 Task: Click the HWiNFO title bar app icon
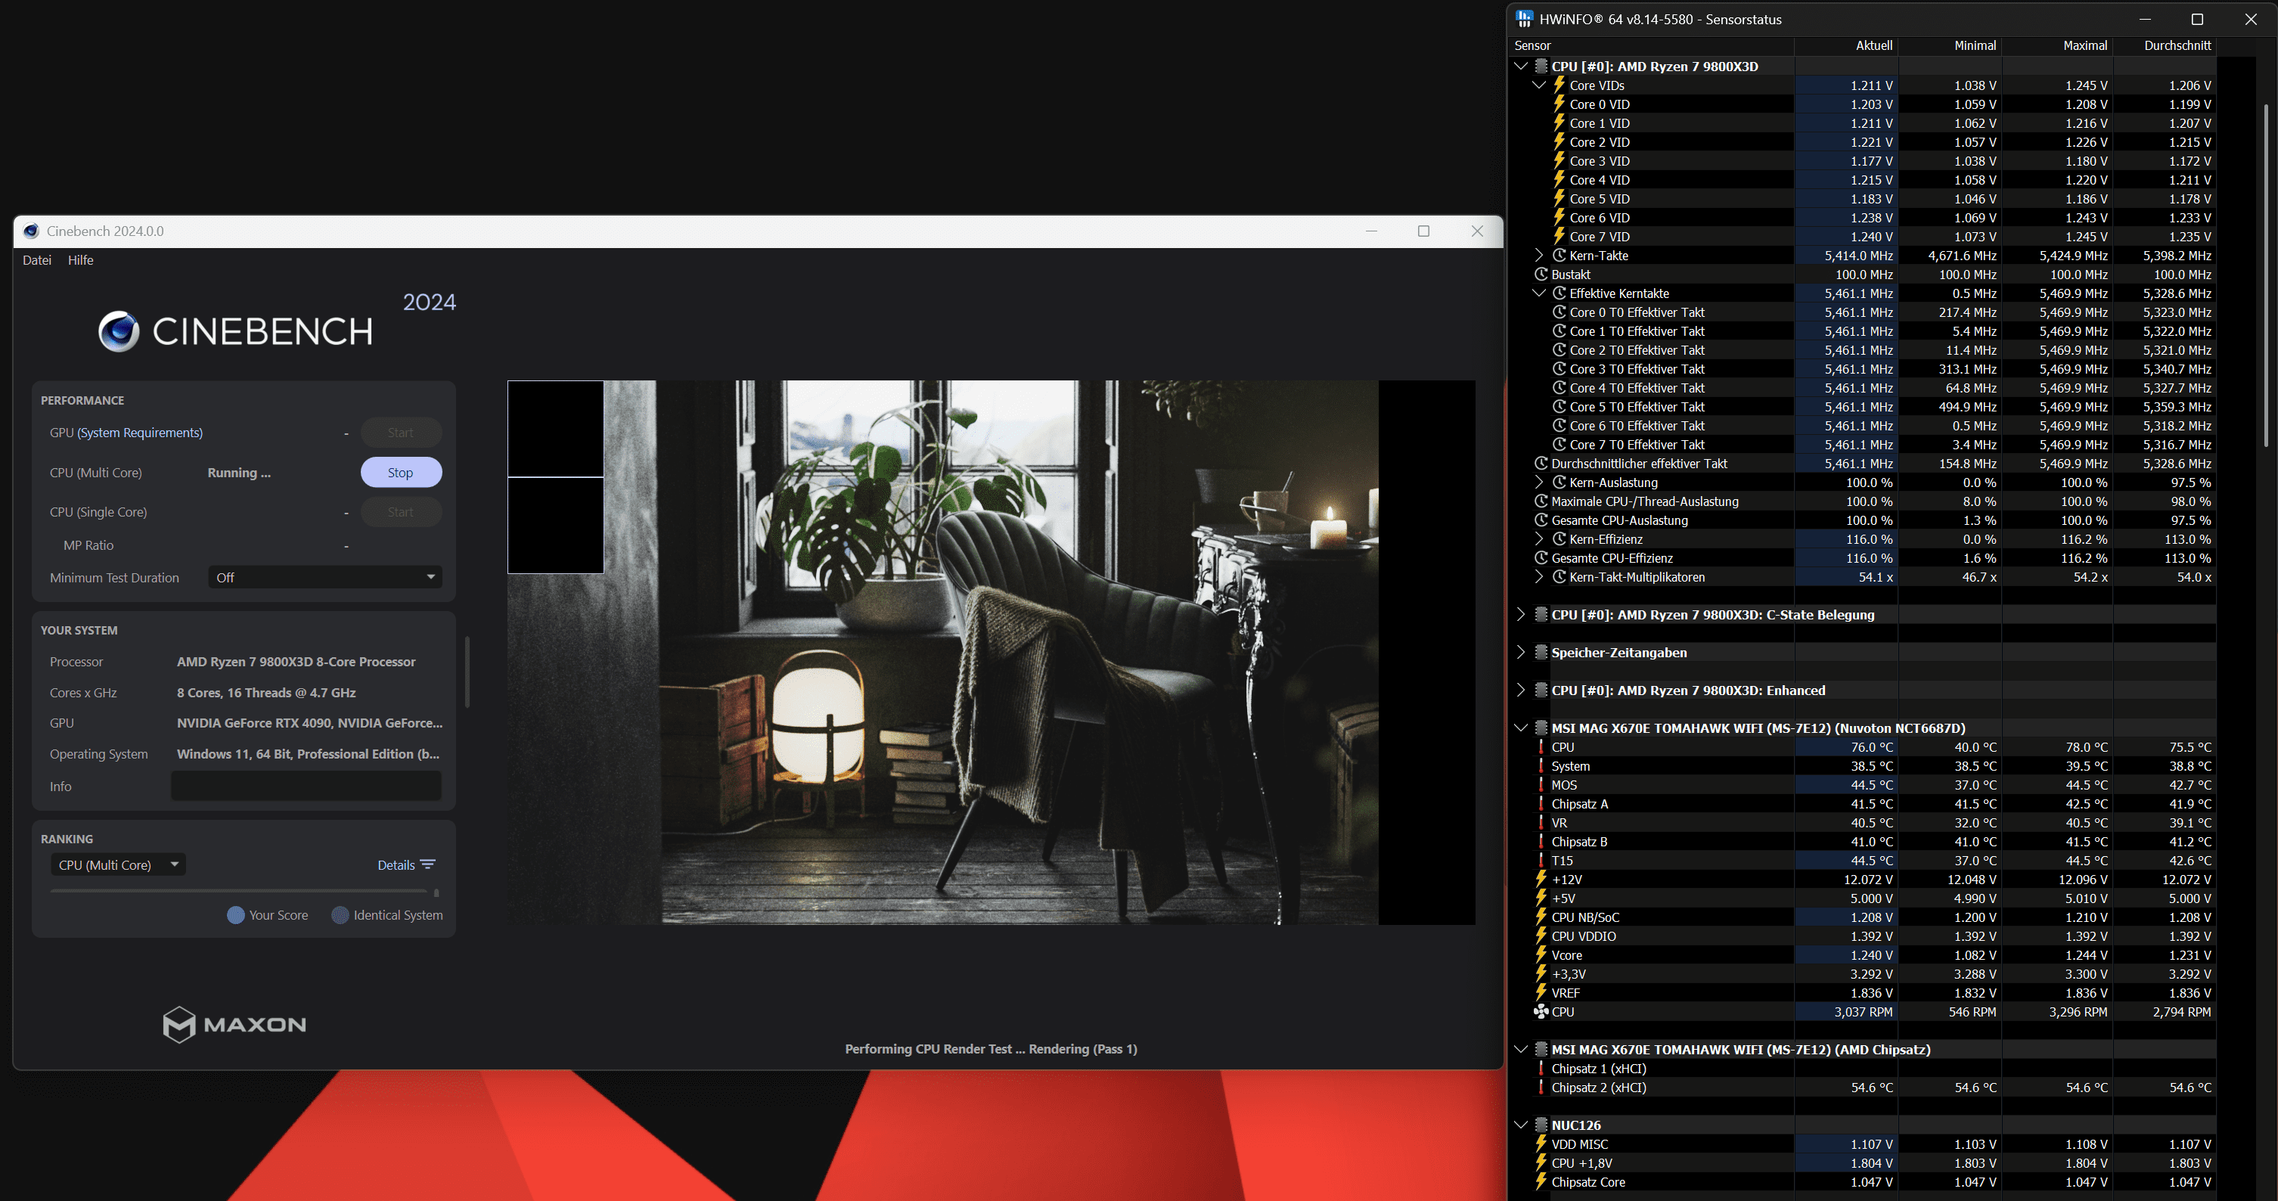[1524, 19]
